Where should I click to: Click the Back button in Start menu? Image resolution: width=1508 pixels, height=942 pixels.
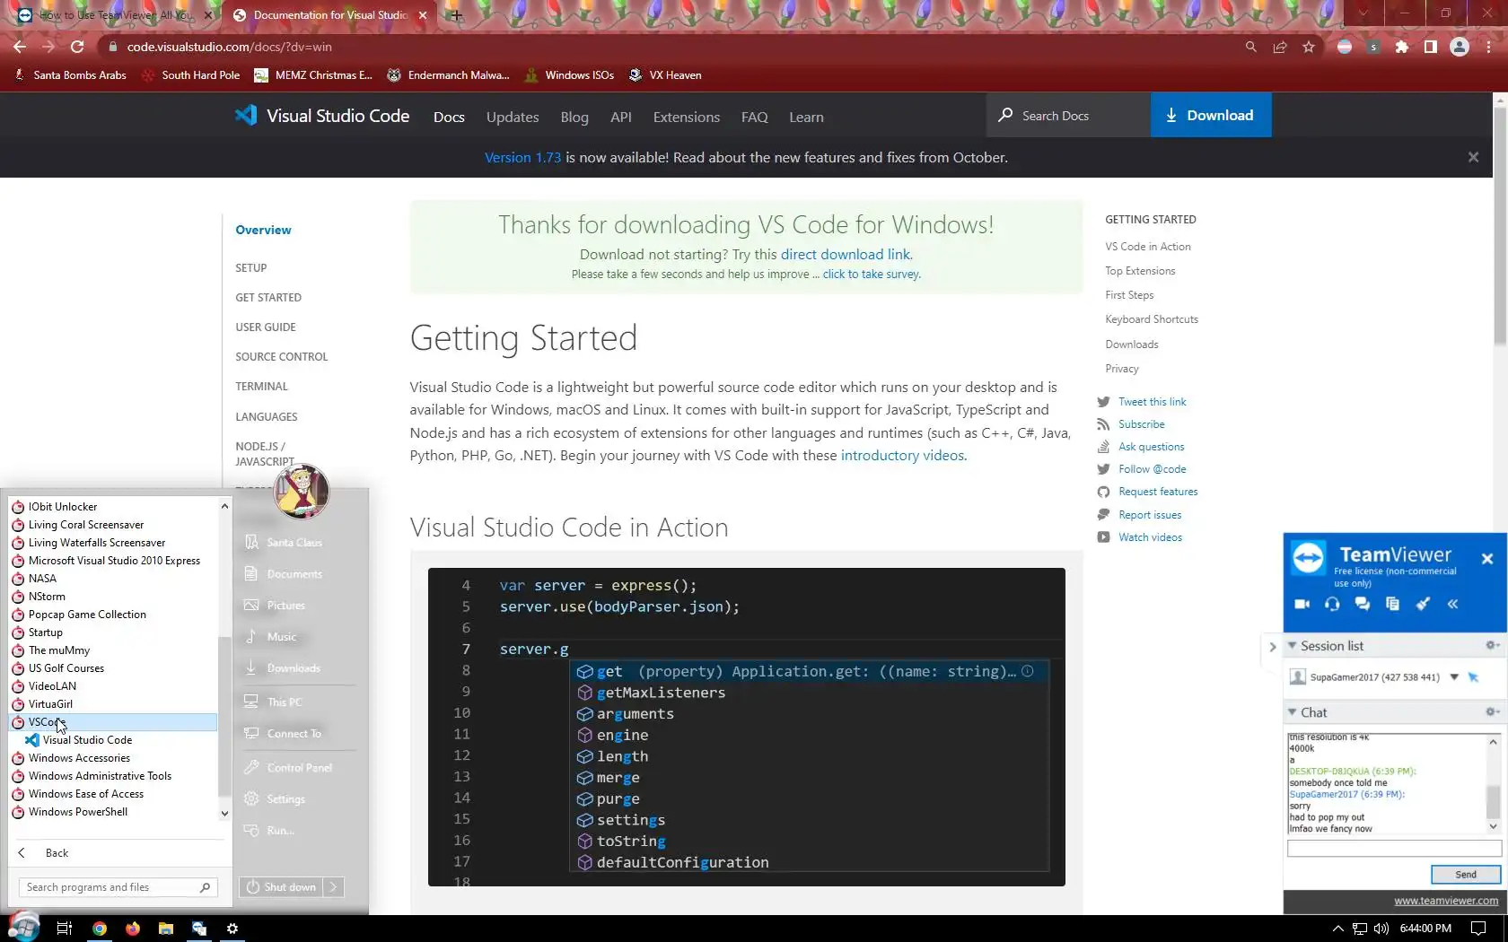pyautogui.click(x=57, y=853)
